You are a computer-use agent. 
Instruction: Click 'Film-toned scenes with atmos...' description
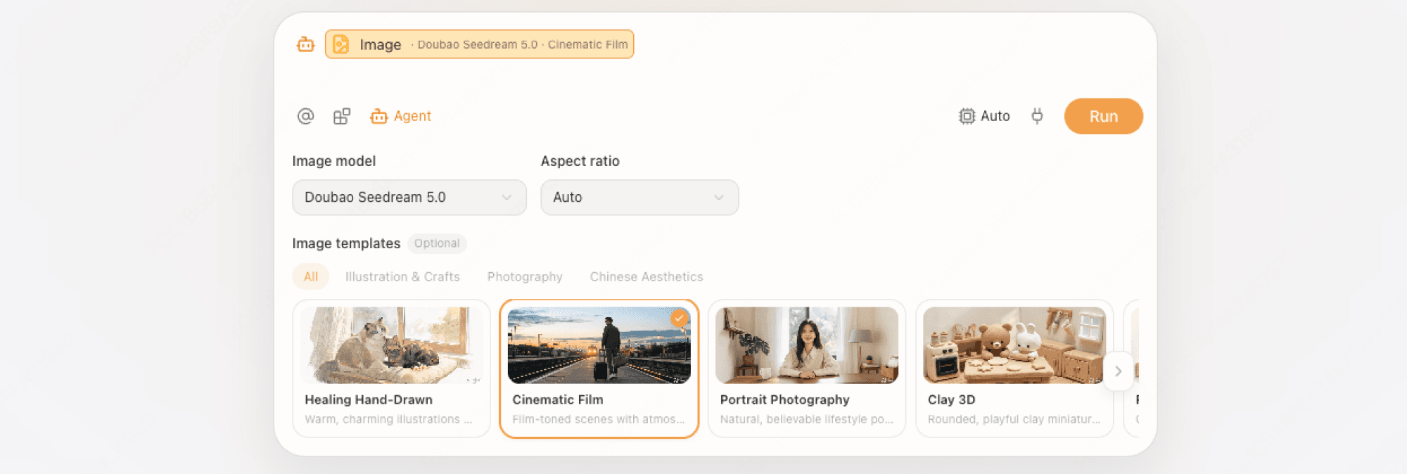(599, 420)
